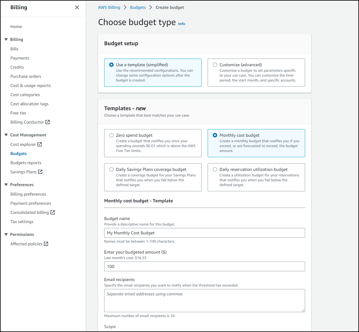This screenshot has height=332, width=359.
Task: Open Purchase orders page
Action: (26, 76)
